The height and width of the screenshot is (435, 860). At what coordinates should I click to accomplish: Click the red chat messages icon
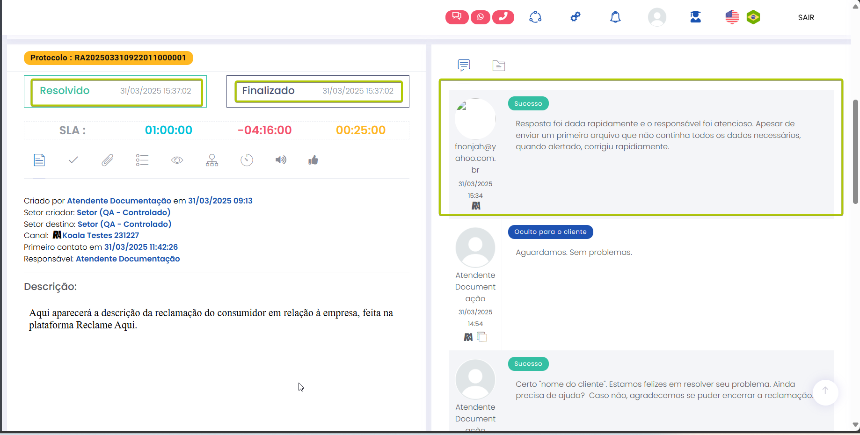tap(457, 17)
